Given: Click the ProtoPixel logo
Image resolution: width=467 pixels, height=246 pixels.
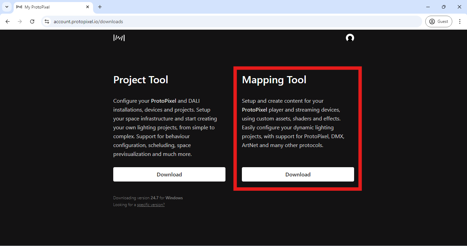Looking at the screenshot, I should click(119, 38).
